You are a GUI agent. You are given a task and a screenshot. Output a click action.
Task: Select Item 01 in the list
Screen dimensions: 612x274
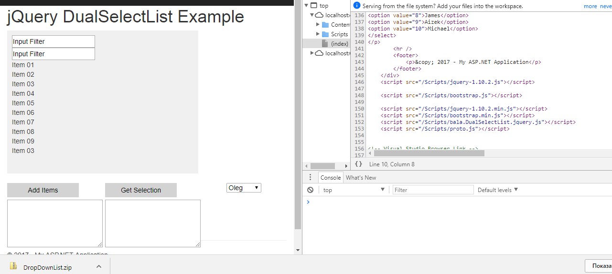pyautogui.click(x=23, y=65)
